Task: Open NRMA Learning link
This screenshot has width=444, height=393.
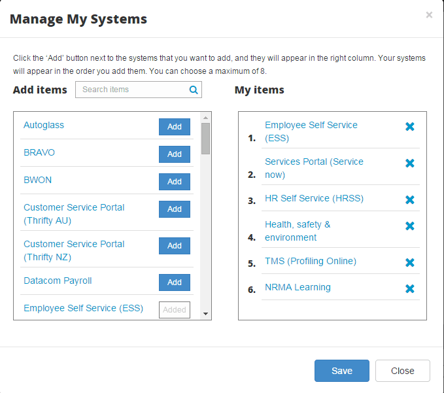Action: (298, 287)
